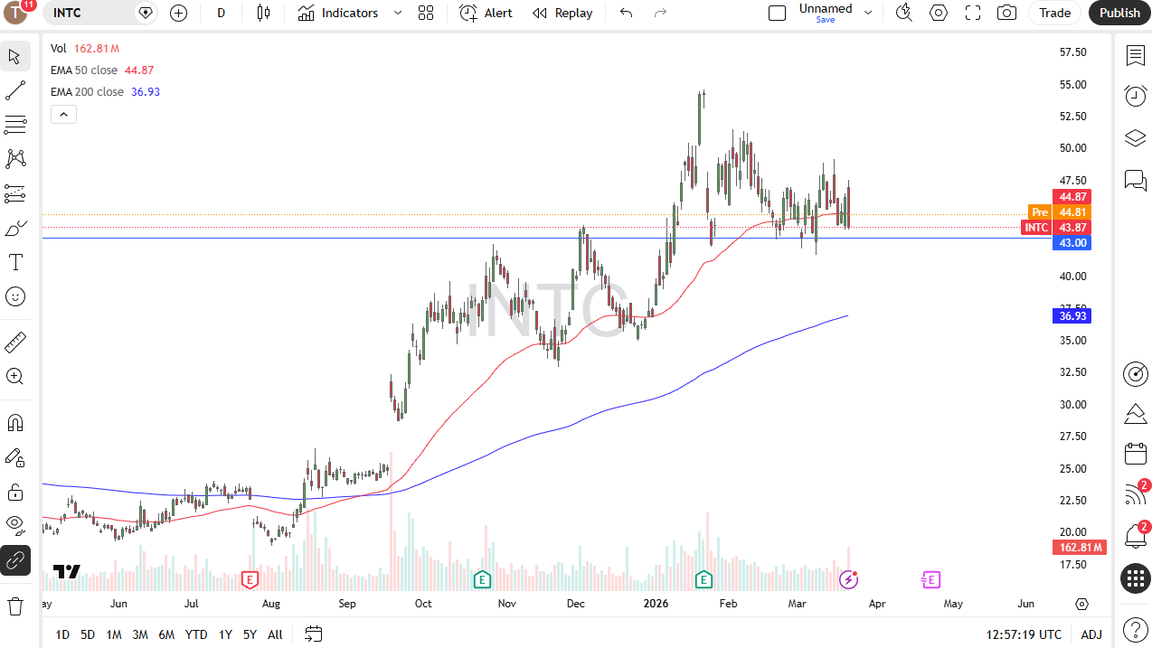Select the brush drawing tool

[x=15, y=228]
